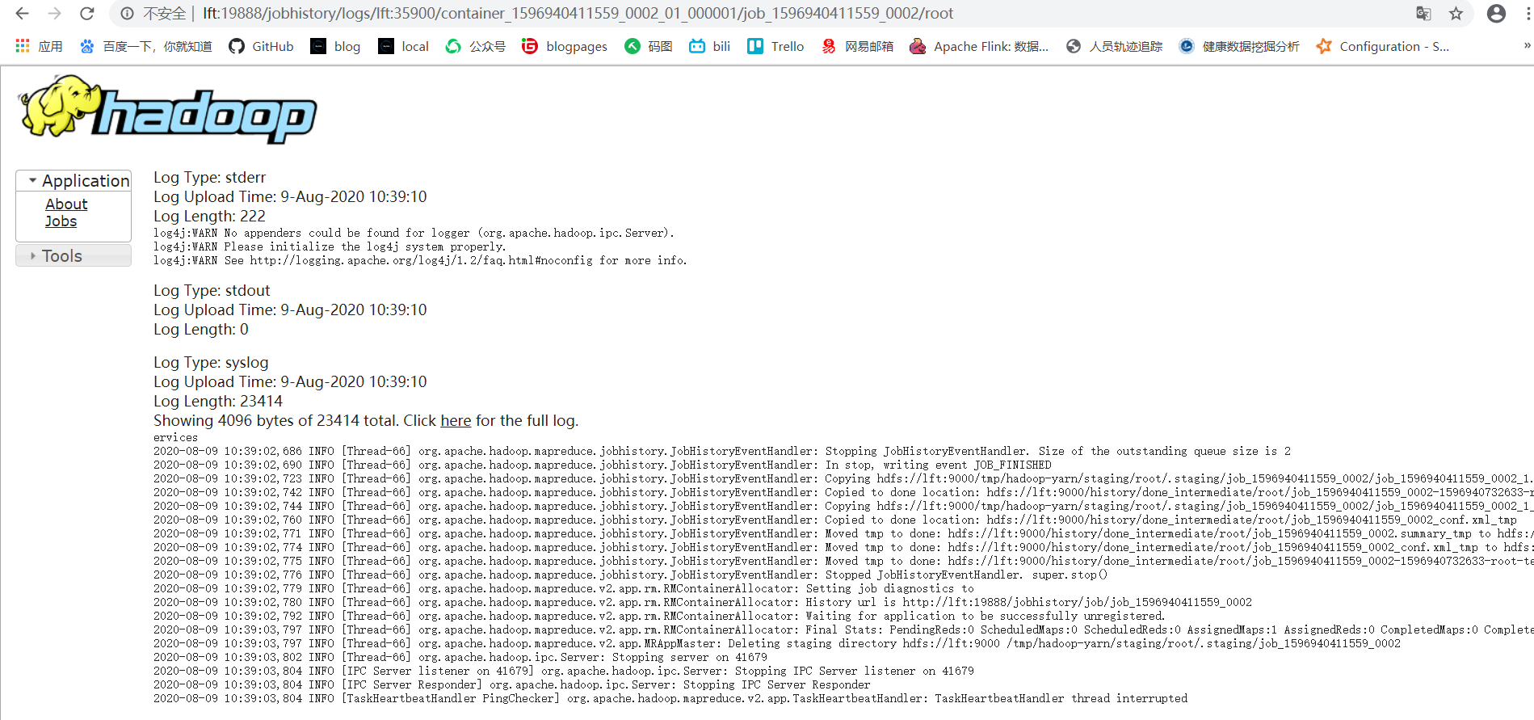The width and height of the screenshot is (1534, 720).
Task: Expand the Tools section
Action: tap(74, 256)
